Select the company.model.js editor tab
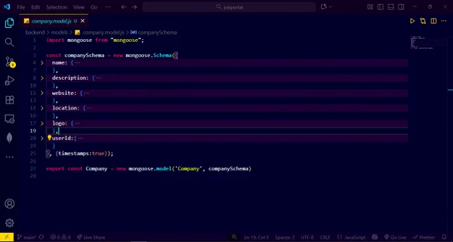 (54, 21)
